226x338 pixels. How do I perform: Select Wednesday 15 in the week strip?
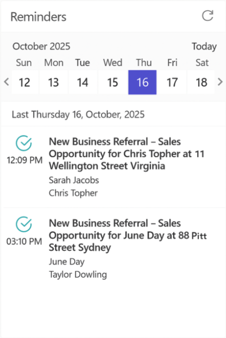pyautogui.click(x=113, y=82)
